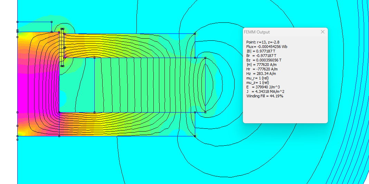Select the 'Hz = 283.34 A/m' line
Screen dimensions: 369x184
261,74
